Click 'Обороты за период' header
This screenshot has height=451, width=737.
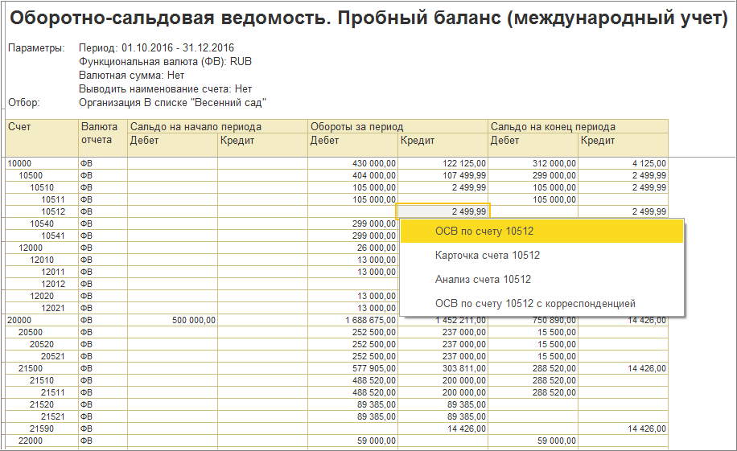tap(398, 126)
